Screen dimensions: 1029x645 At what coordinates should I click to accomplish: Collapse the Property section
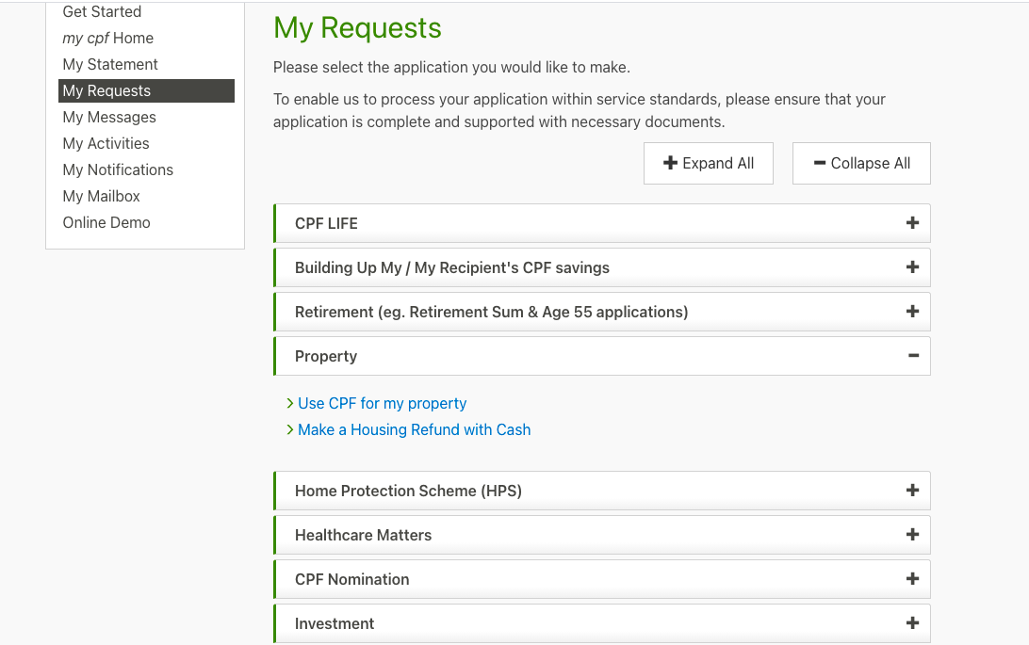coord(602,356)
